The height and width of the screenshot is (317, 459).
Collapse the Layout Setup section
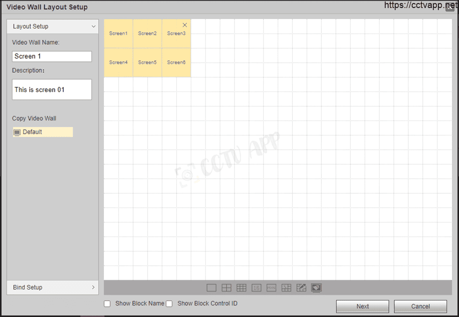[53, 27]
